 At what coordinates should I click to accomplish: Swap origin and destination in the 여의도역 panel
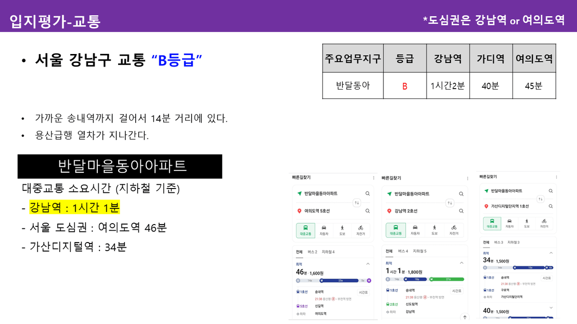tap(357, 202)
